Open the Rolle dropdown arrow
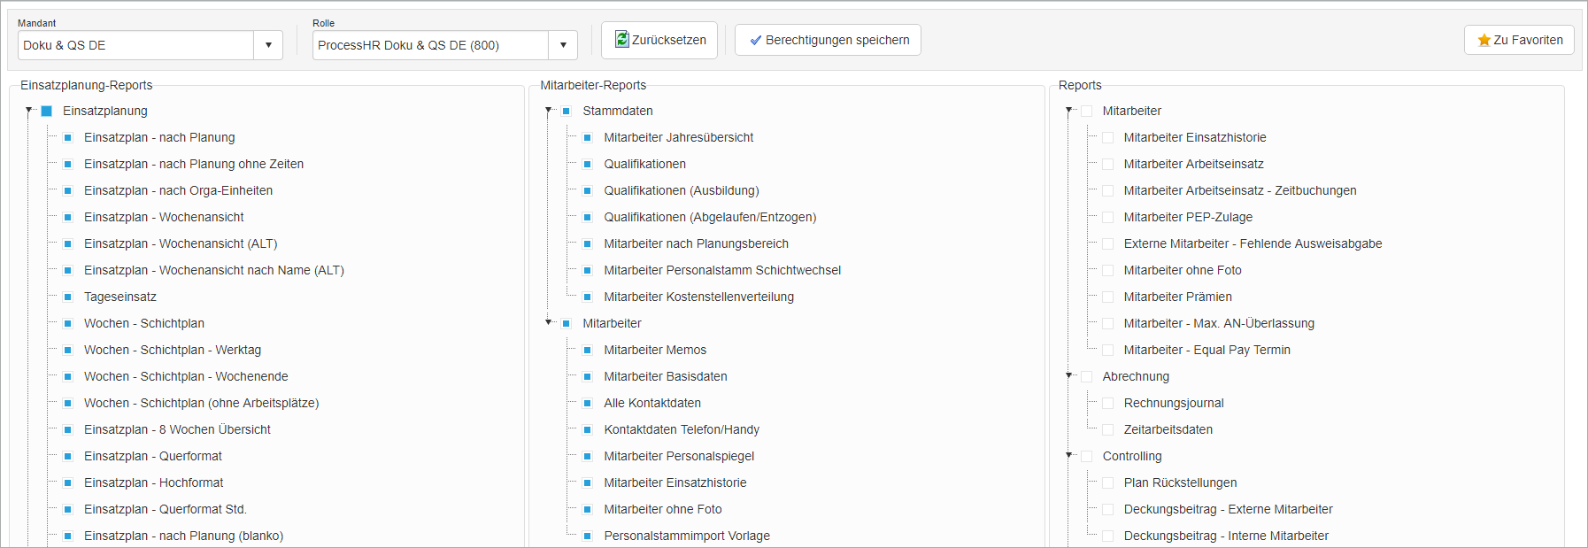This screenshot has height=548, width=1588. [563, 45]
